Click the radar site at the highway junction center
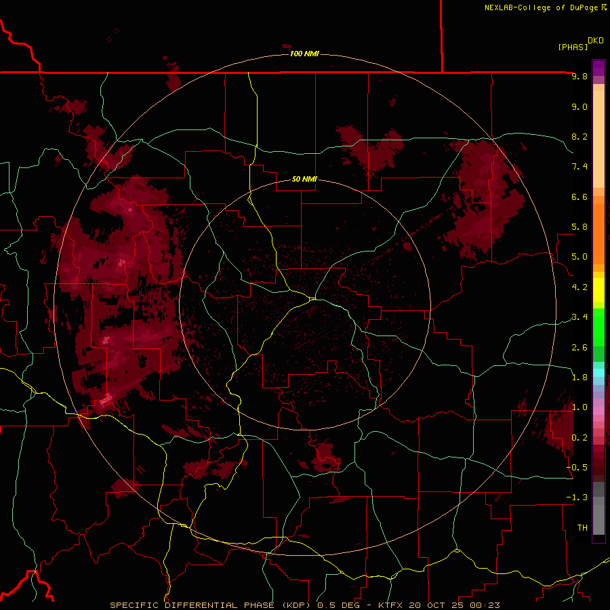 312,299
